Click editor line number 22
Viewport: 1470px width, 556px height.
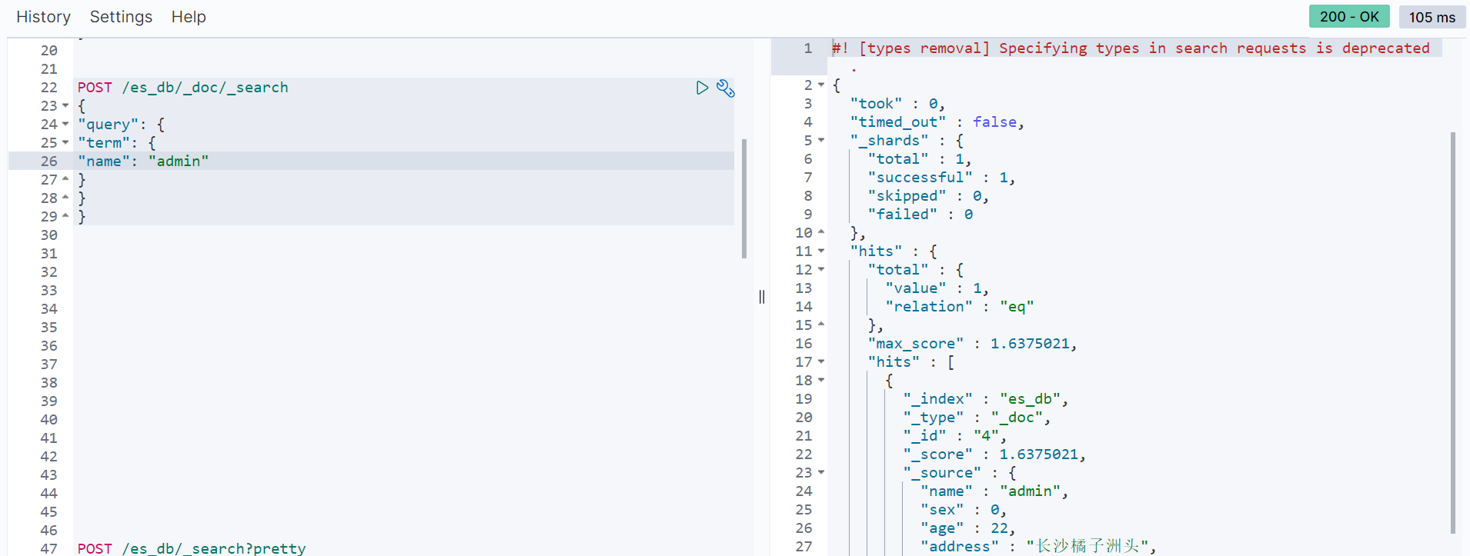[x=49, y=88]
